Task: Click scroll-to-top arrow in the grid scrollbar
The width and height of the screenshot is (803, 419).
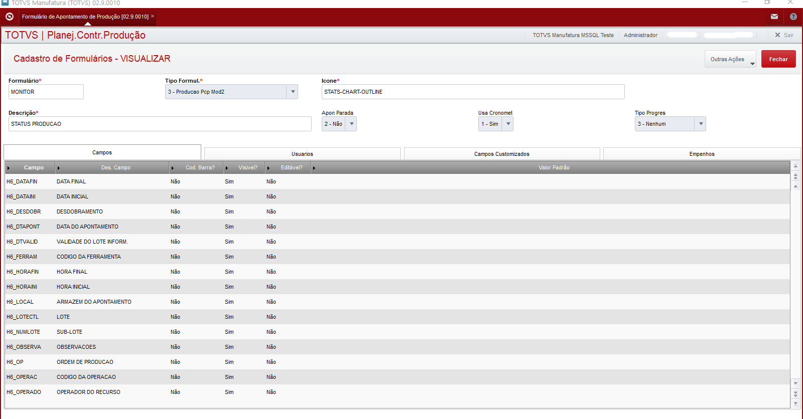Action: point(795,166)
